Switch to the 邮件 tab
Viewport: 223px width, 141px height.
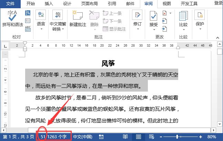pyautogui.click(x=130, y=3)
